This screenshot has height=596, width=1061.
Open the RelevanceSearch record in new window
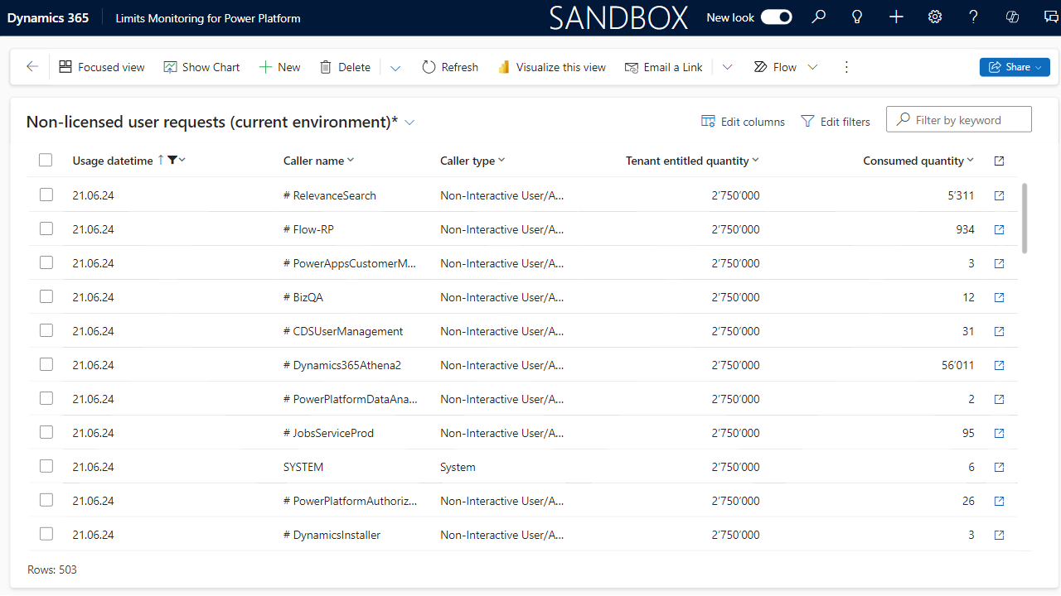pos(999,195)
